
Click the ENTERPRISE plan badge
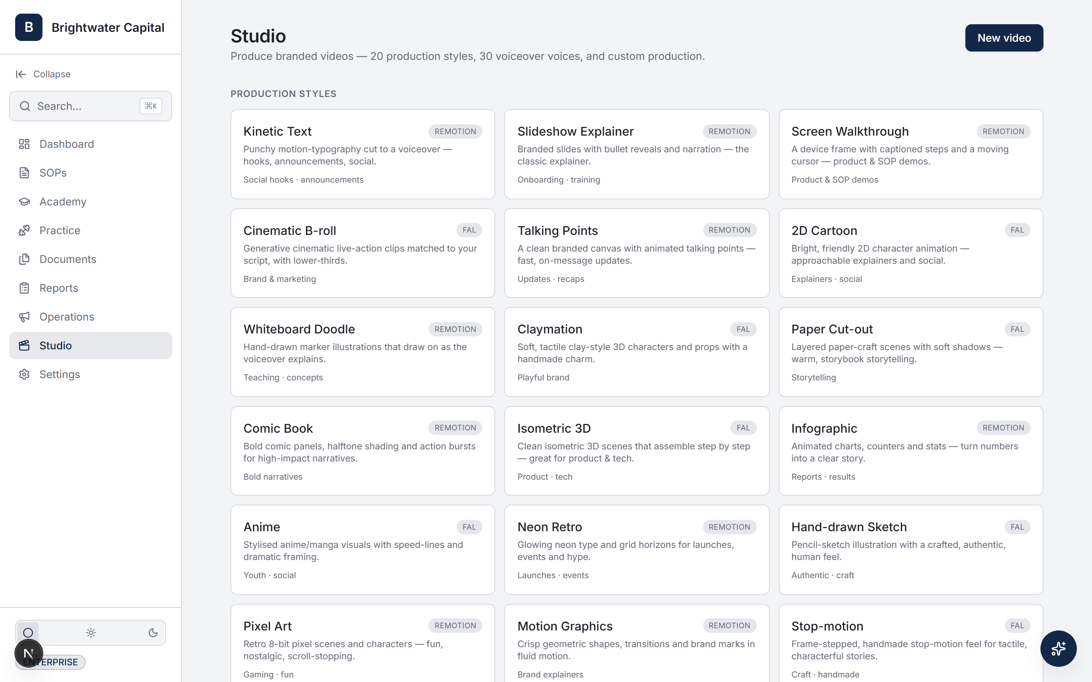pyautogui.click(x=50, y=662)
